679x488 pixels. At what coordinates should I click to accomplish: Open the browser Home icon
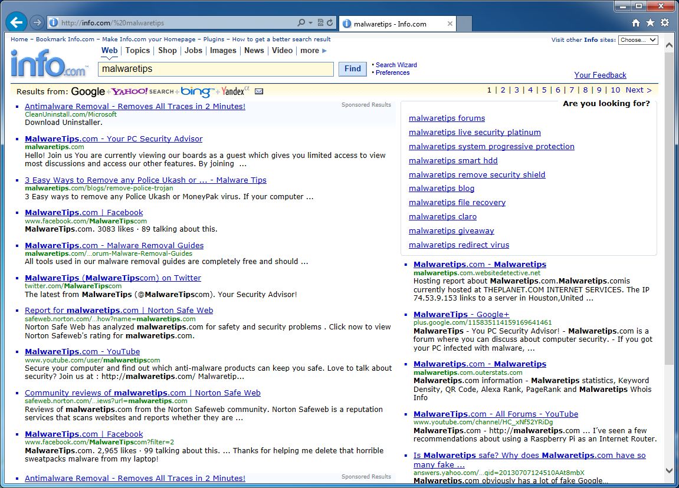[x=636, y=23]
